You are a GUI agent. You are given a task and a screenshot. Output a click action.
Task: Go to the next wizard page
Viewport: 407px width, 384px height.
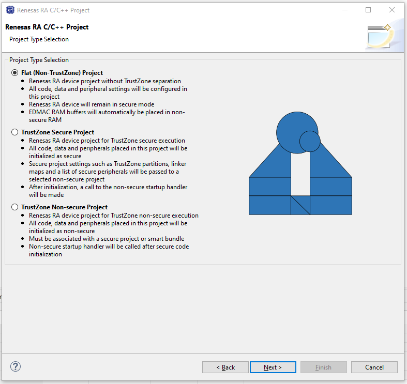click(273, 367)
